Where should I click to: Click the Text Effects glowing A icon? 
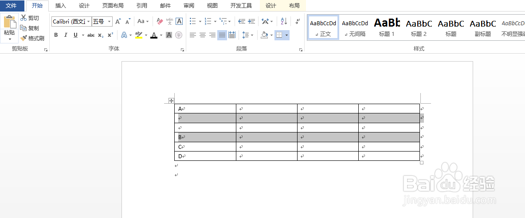124,35
